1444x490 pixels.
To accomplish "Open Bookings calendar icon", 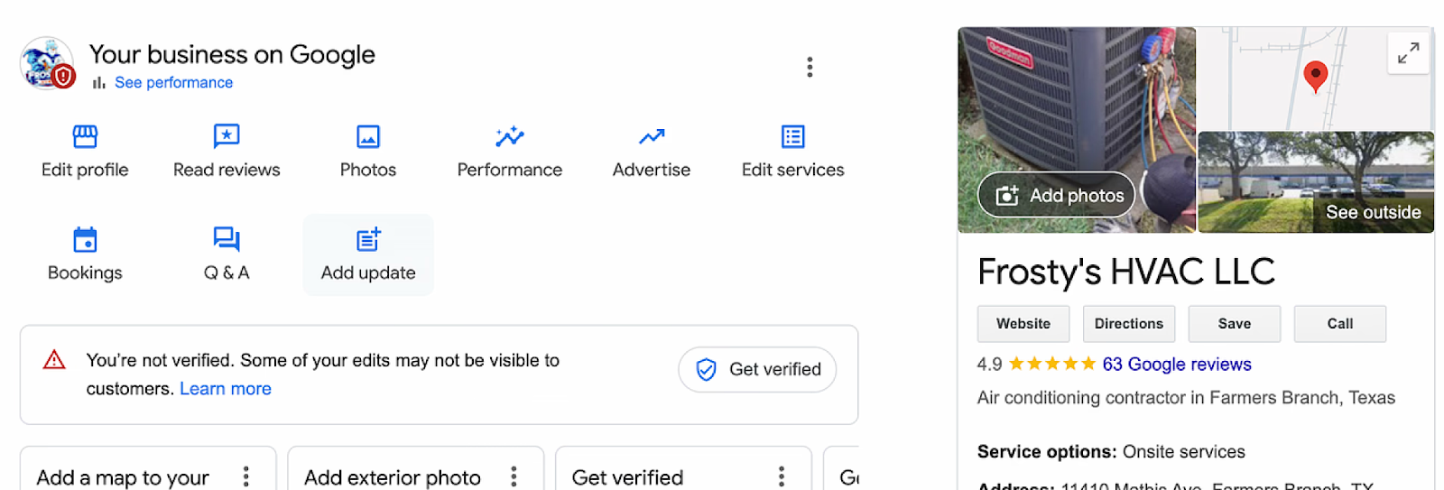I will tap(85, 239).
